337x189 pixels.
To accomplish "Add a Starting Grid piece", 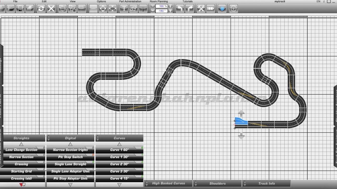I will [x=22, y=171].
